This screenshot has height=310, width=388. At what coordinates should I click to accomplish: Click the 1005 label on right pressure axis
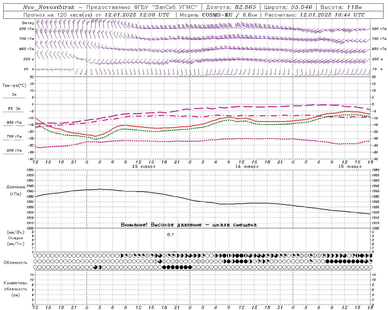(375, 228)
